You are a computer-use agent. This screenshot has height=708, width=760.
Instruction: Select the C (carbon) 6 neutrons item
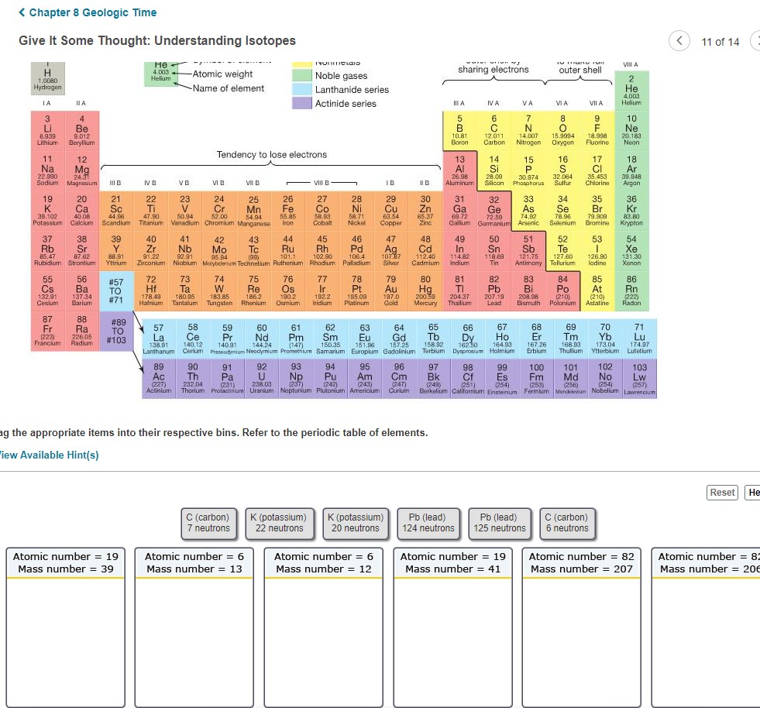coord(567,523)
